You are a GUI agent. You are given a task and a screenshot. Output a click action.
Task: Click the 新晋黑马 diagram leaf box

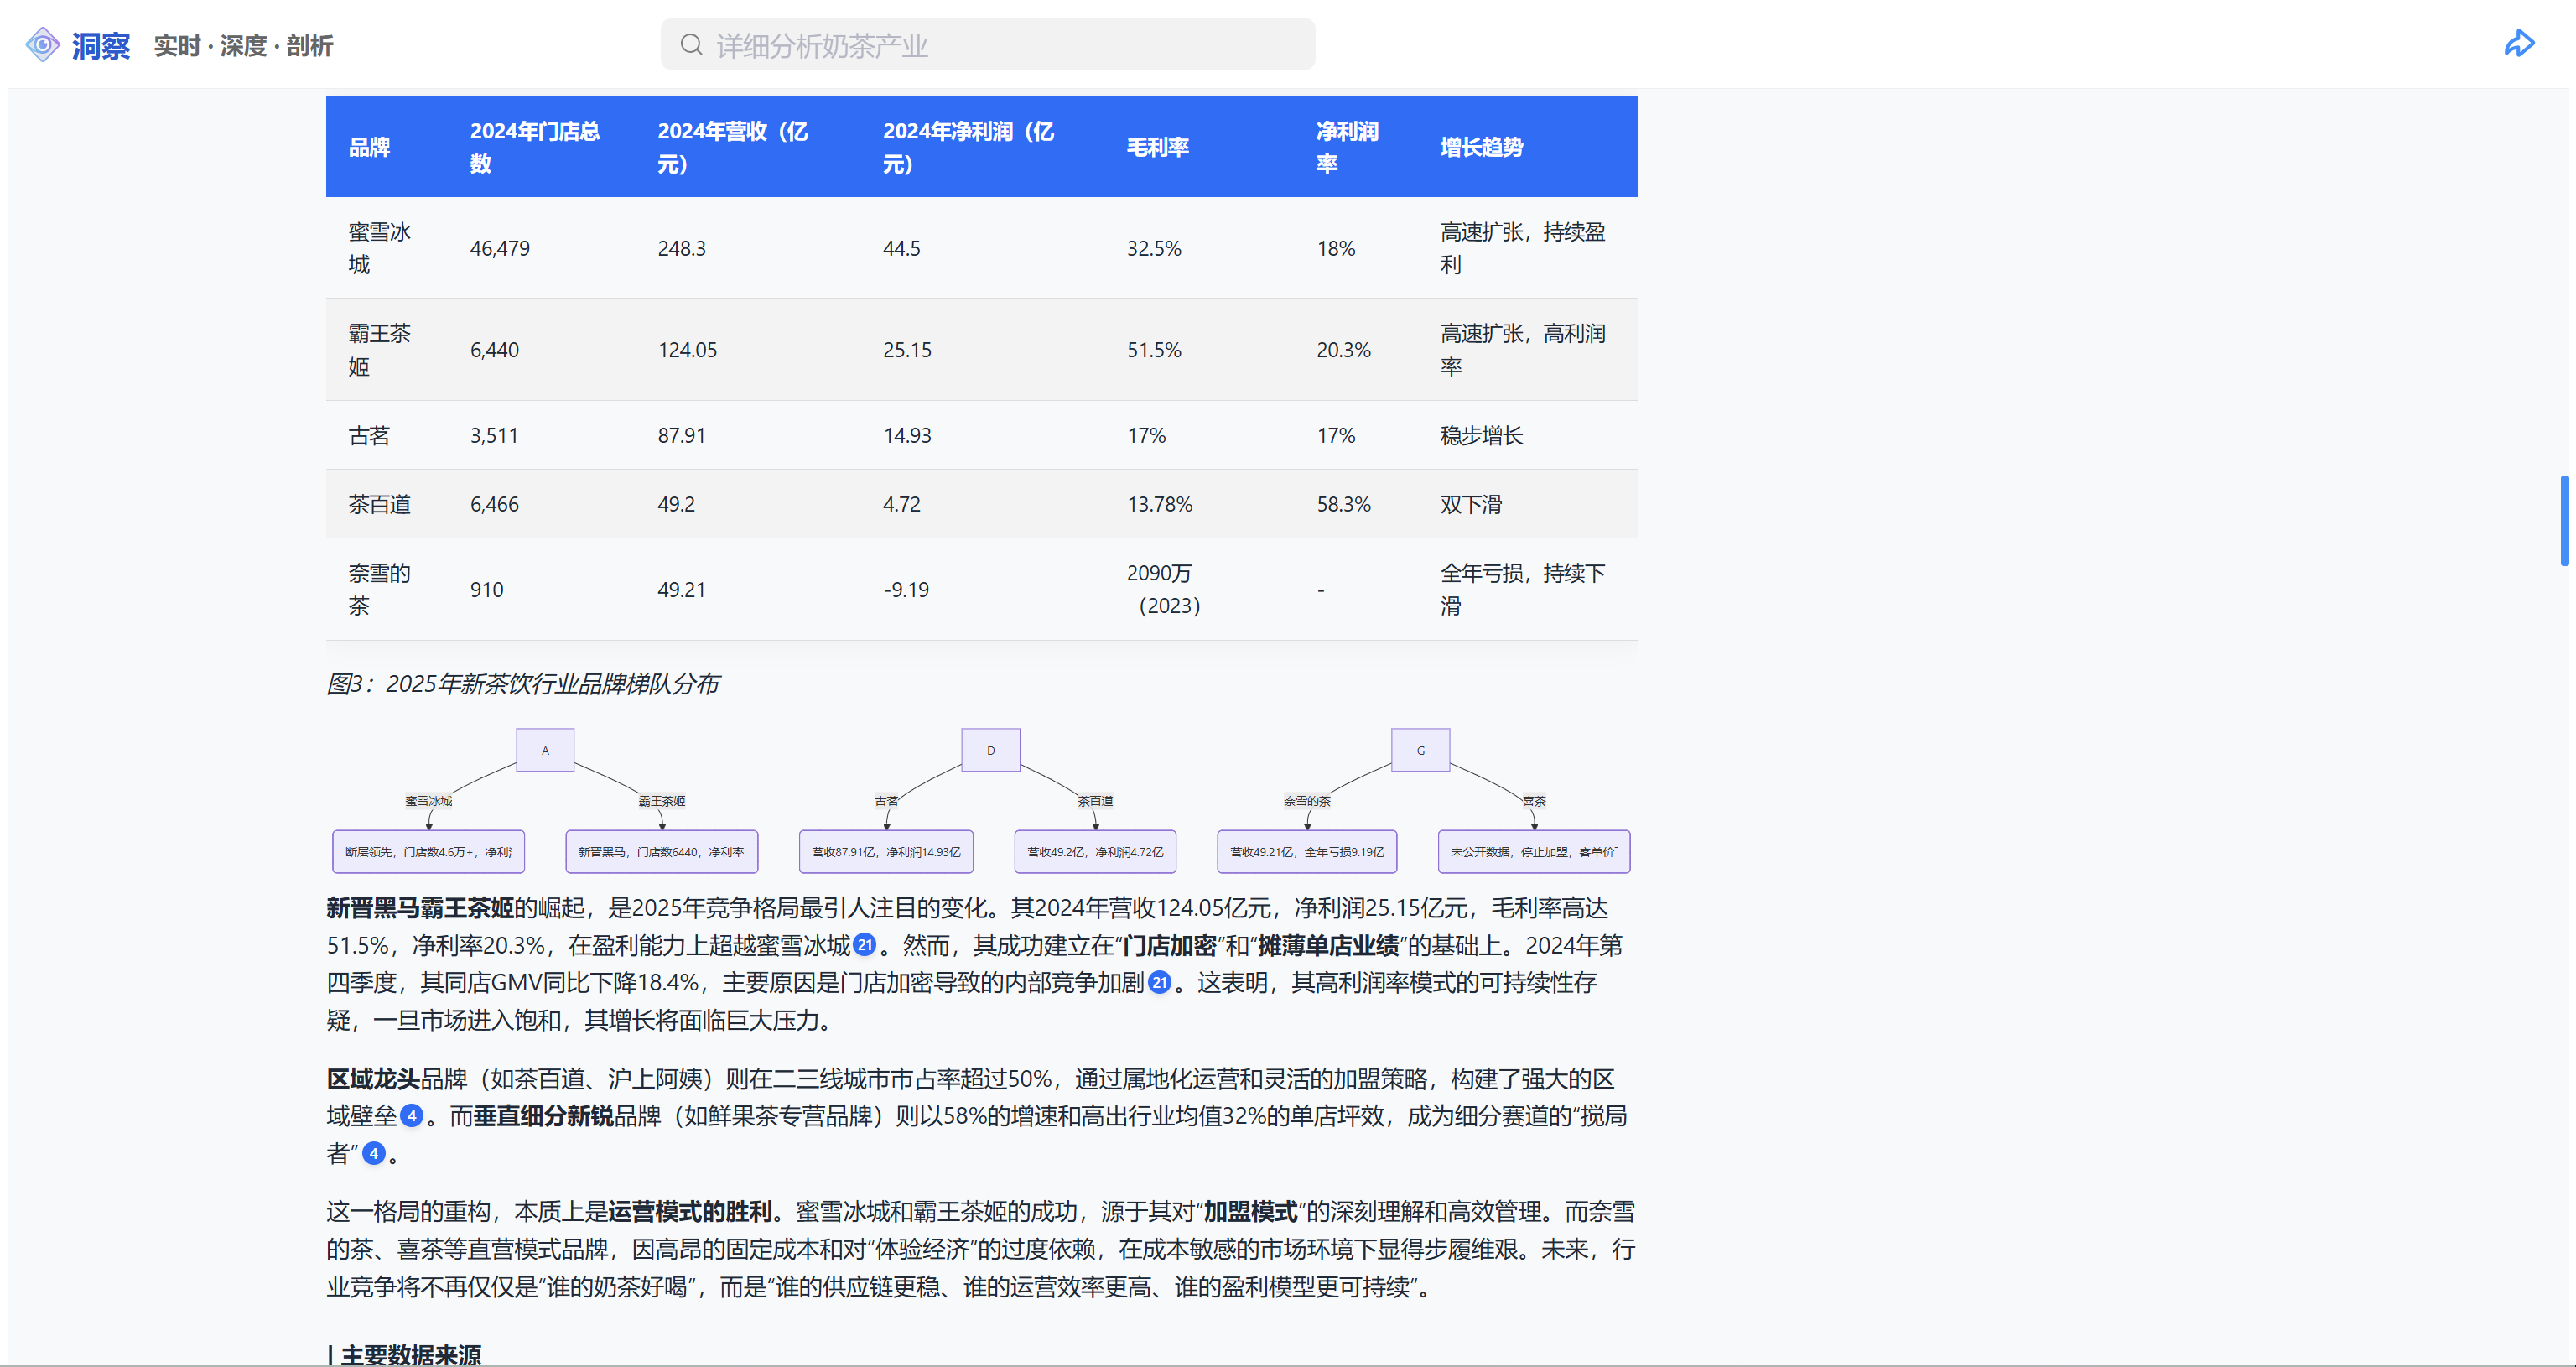(661, 852)
